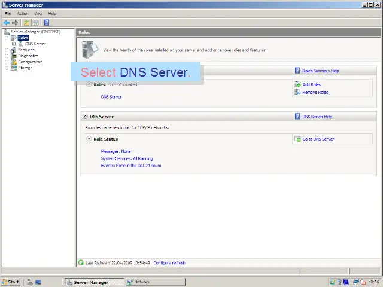Click the Configuration icon in the tree

14,62
